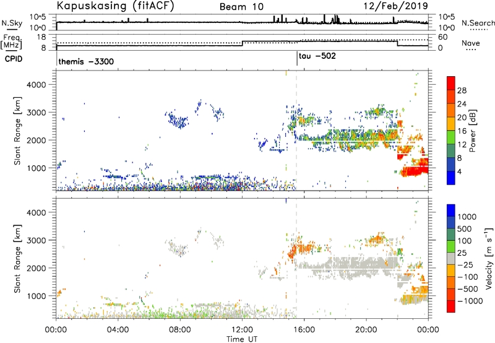Click the 'themis -3300' CPID marker
The image size is (495, 343).
point(86,61)
